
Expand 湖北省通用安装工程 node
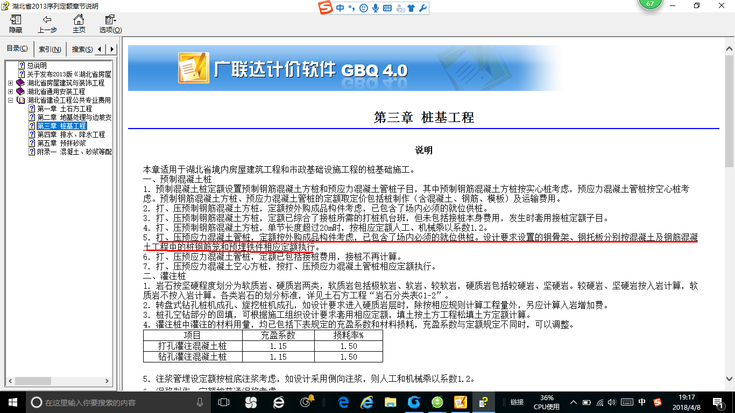tap(11, 91)
